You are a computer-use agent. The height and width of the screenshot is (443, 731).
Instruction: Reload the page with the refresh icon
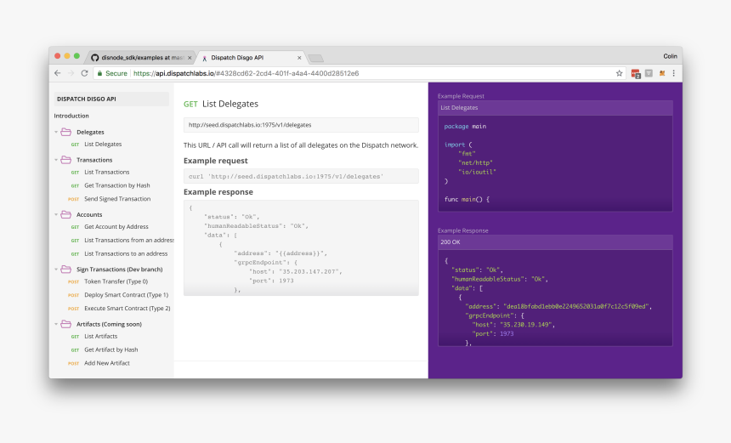[84, 73]
